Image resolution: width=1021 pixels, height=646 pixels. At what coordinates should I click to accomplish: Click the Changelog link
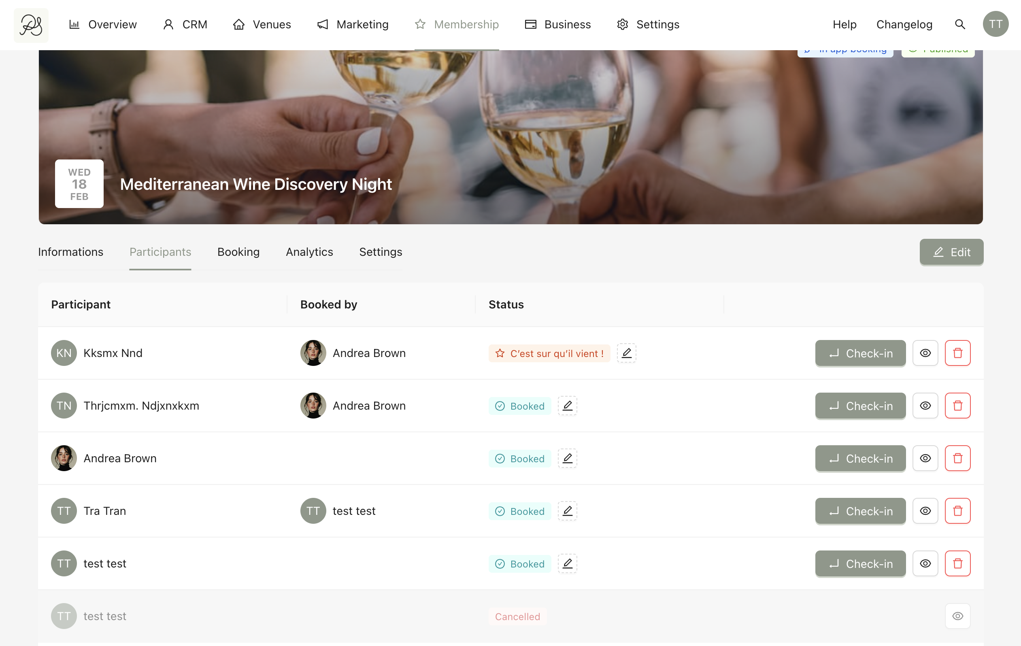pyautogui.click(x=904, y=25)
